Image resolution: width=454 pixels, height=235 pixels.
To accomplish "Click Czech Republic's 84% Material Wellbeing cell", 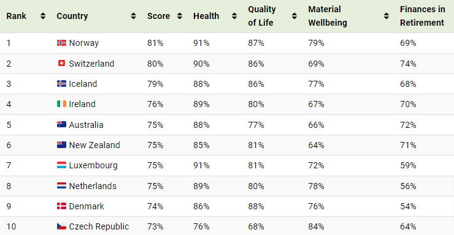I will (316, 226).
